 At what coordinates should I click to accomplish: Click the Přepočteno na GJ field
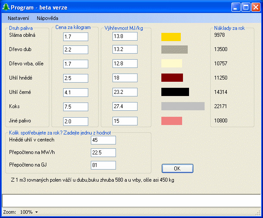[x=103, y=165]
